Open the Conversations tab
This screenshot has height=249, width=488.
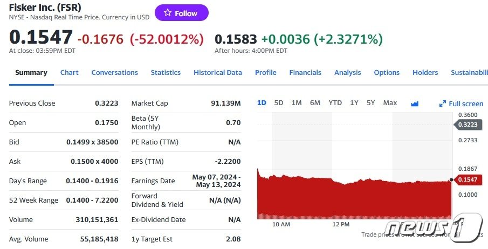tap(114, 73)
